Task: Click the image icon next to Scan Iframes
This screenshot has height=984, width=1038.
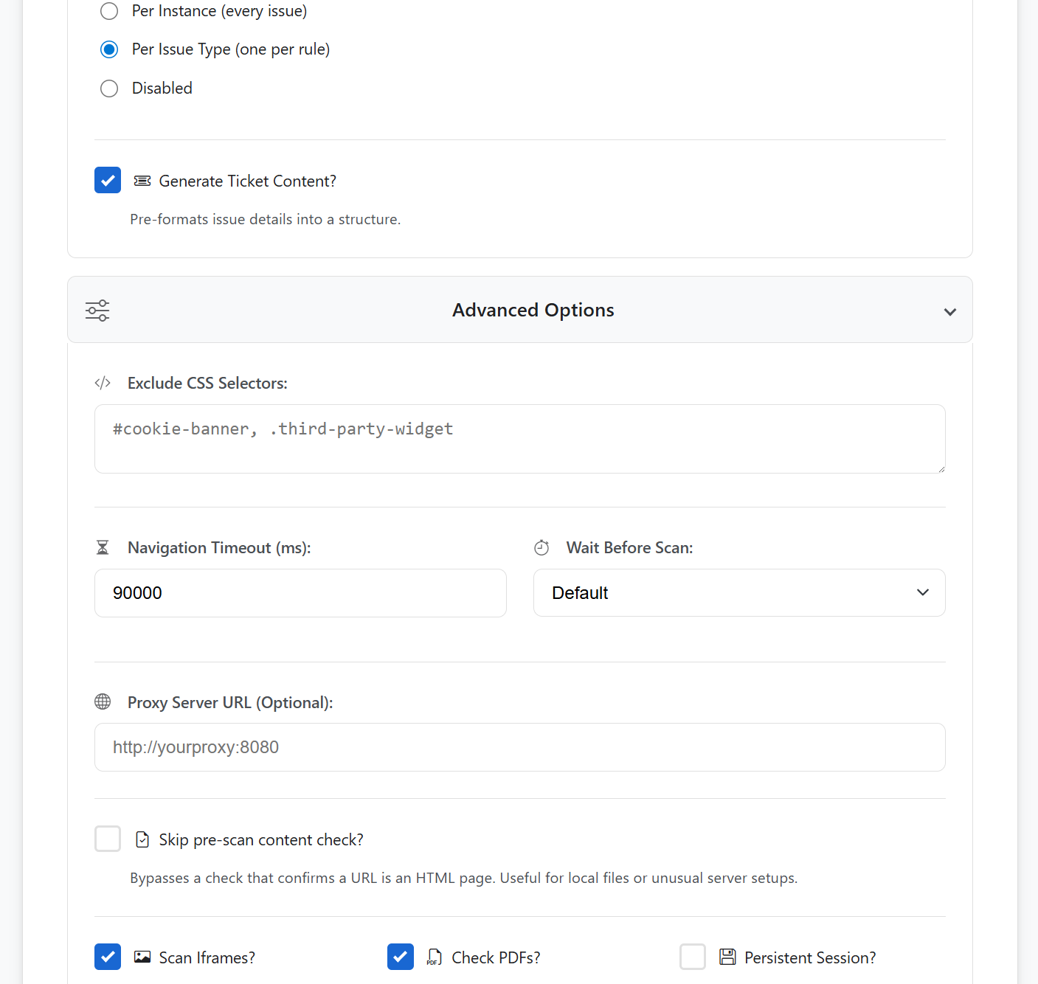Action: (x=142, y=957)
